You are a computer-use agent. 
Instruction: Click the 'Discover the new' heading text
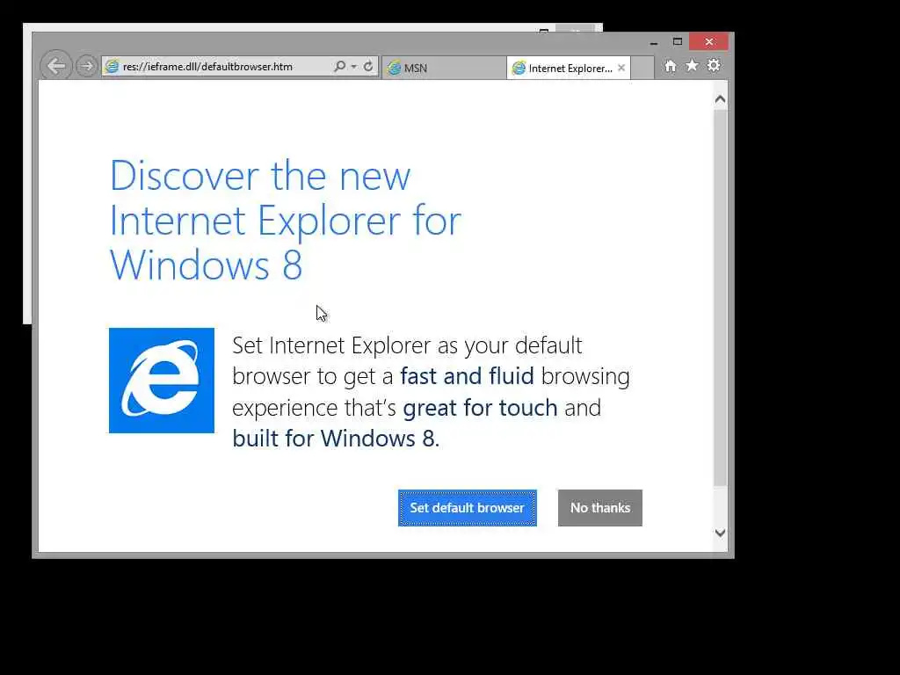(260, 176)
